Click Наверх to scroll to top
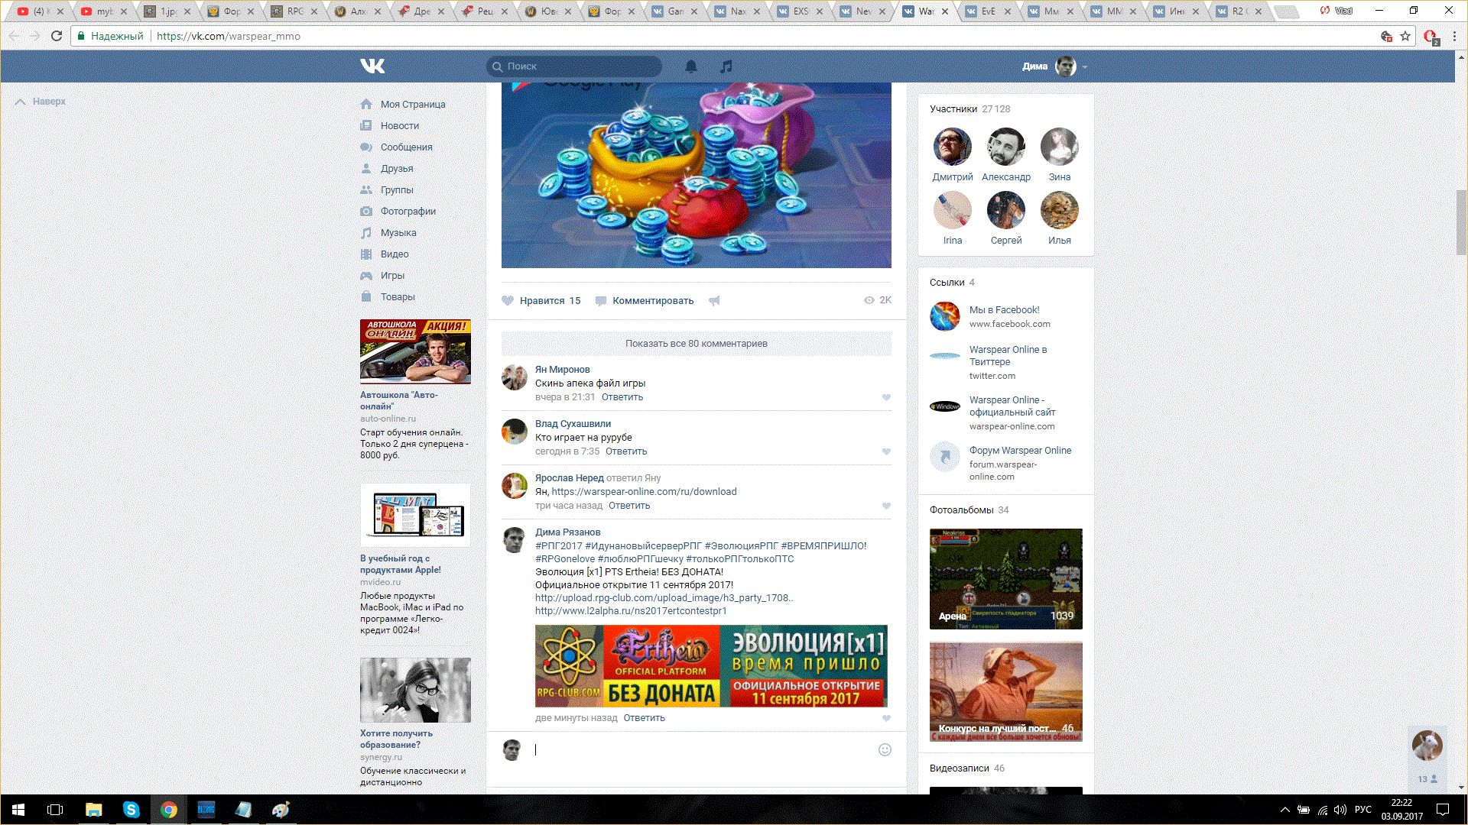1468x825 pixels. pyautogui.click(x=41, y=102)
